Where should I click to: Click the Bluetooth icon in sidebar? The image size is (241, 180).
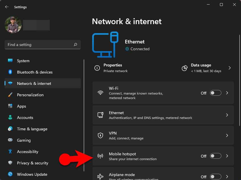(10, 72)
